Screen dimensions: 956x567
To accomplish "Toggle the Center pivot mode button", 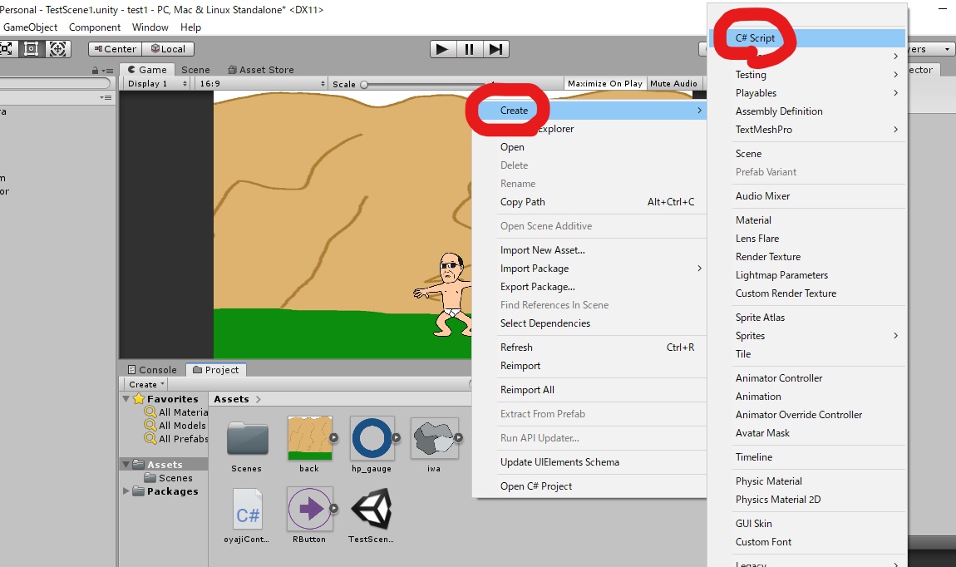I will pyautogui.click(x=116, y=49).
